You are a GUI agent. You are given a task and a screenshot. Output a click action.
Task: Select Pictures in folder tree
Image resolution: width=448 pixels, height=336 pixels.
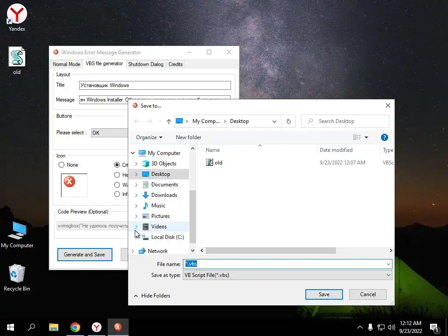pos(160,216)
